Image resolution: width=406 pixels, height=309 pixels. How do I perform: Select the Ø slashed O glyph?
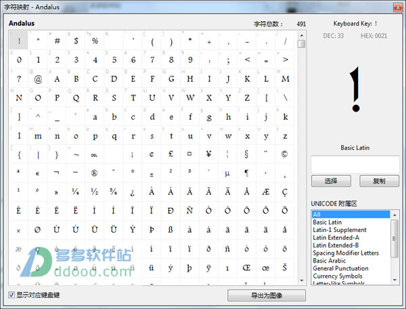[38, 230]
